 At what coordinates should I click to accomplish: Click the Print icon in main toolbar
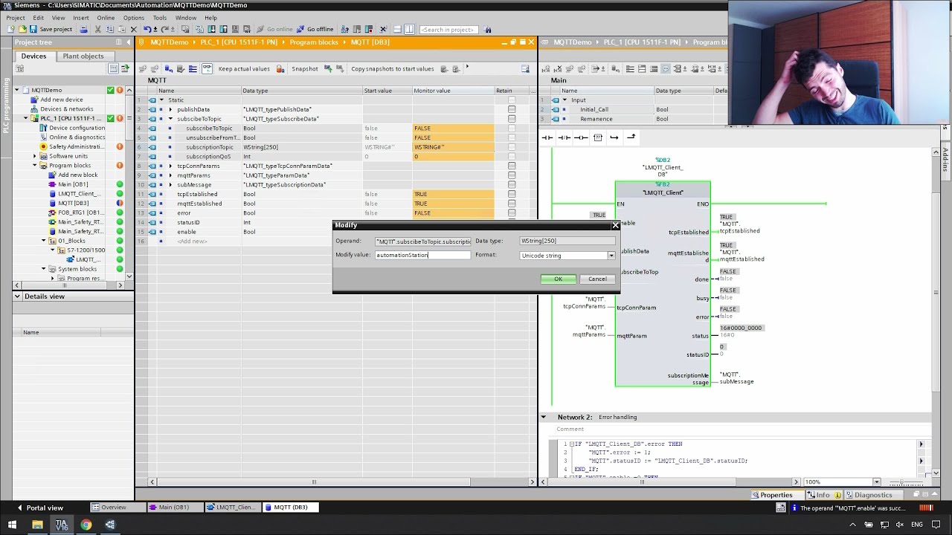point(83,29)
